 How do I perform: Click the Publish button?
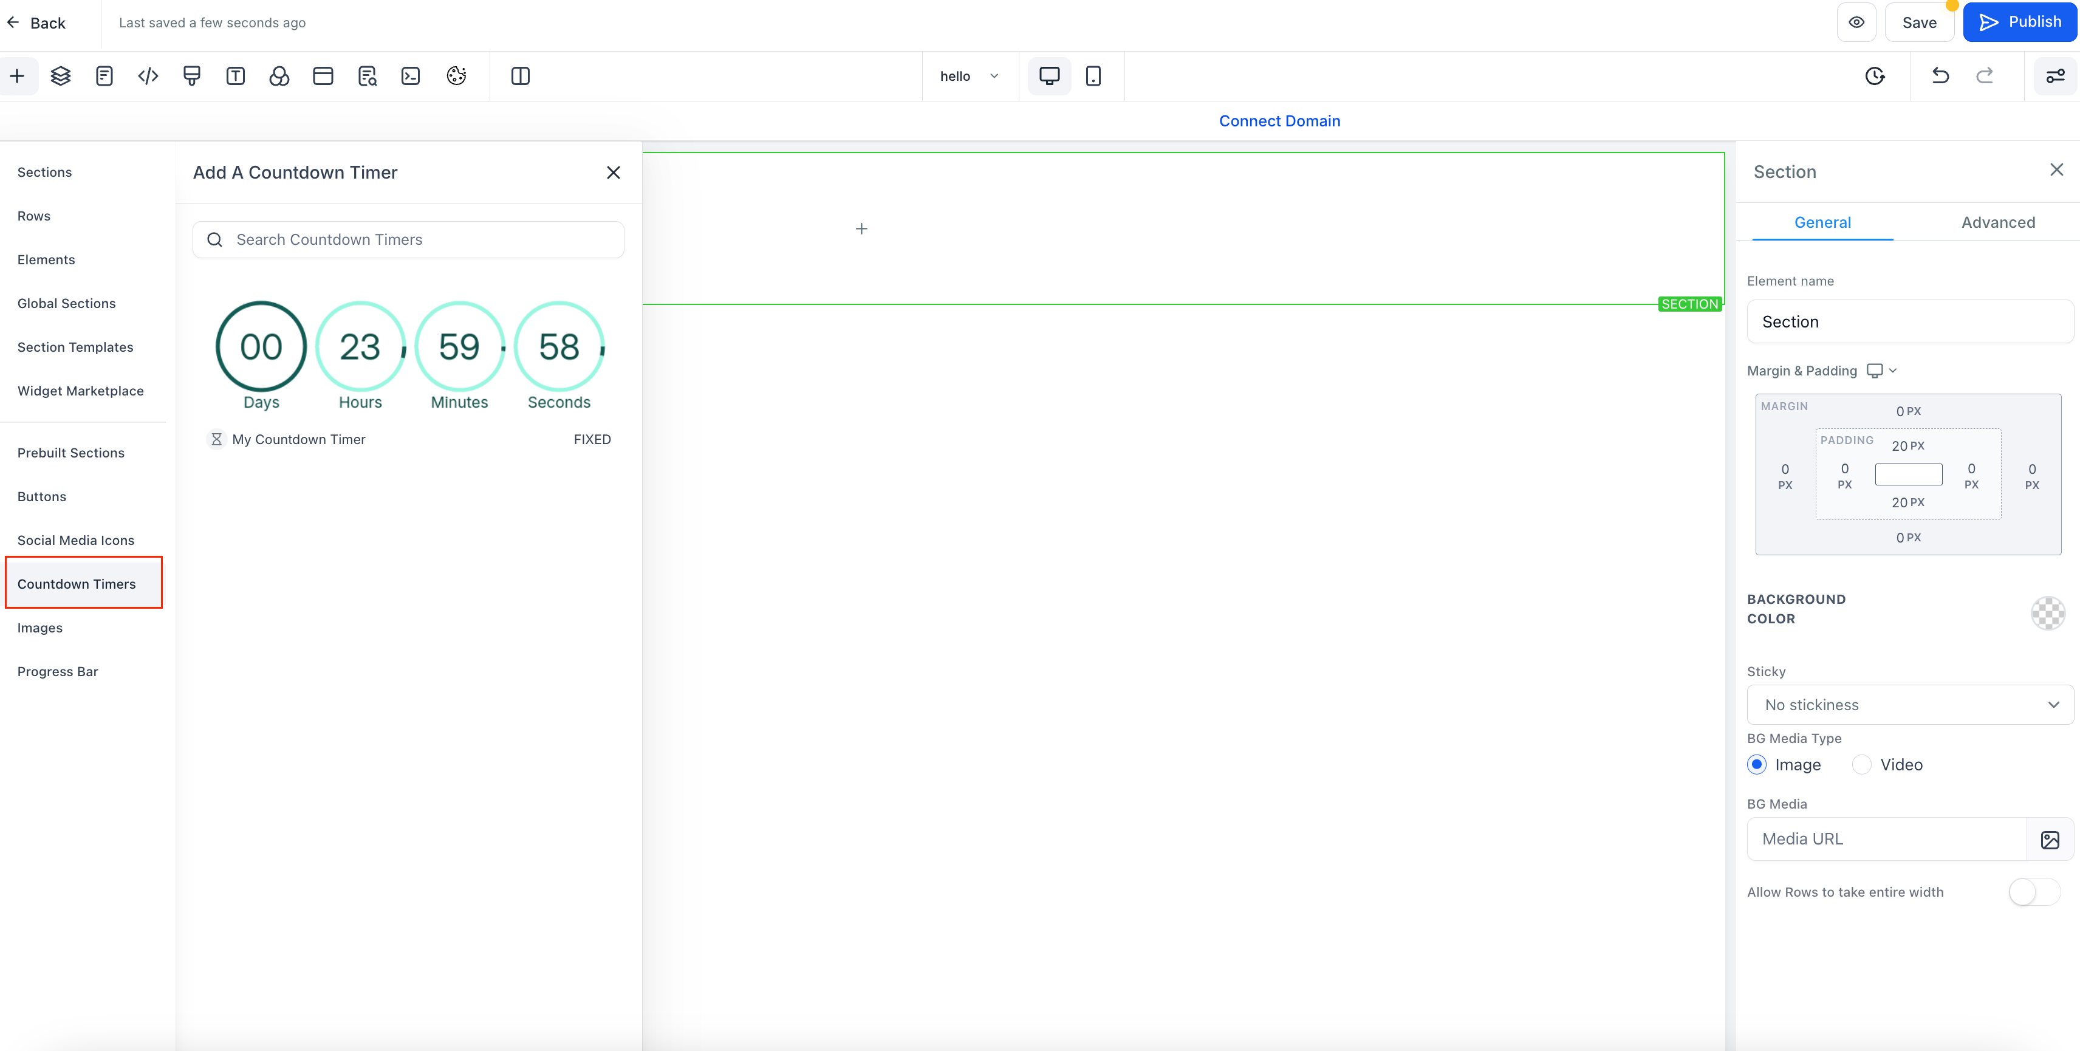[x=2019, y=22]
